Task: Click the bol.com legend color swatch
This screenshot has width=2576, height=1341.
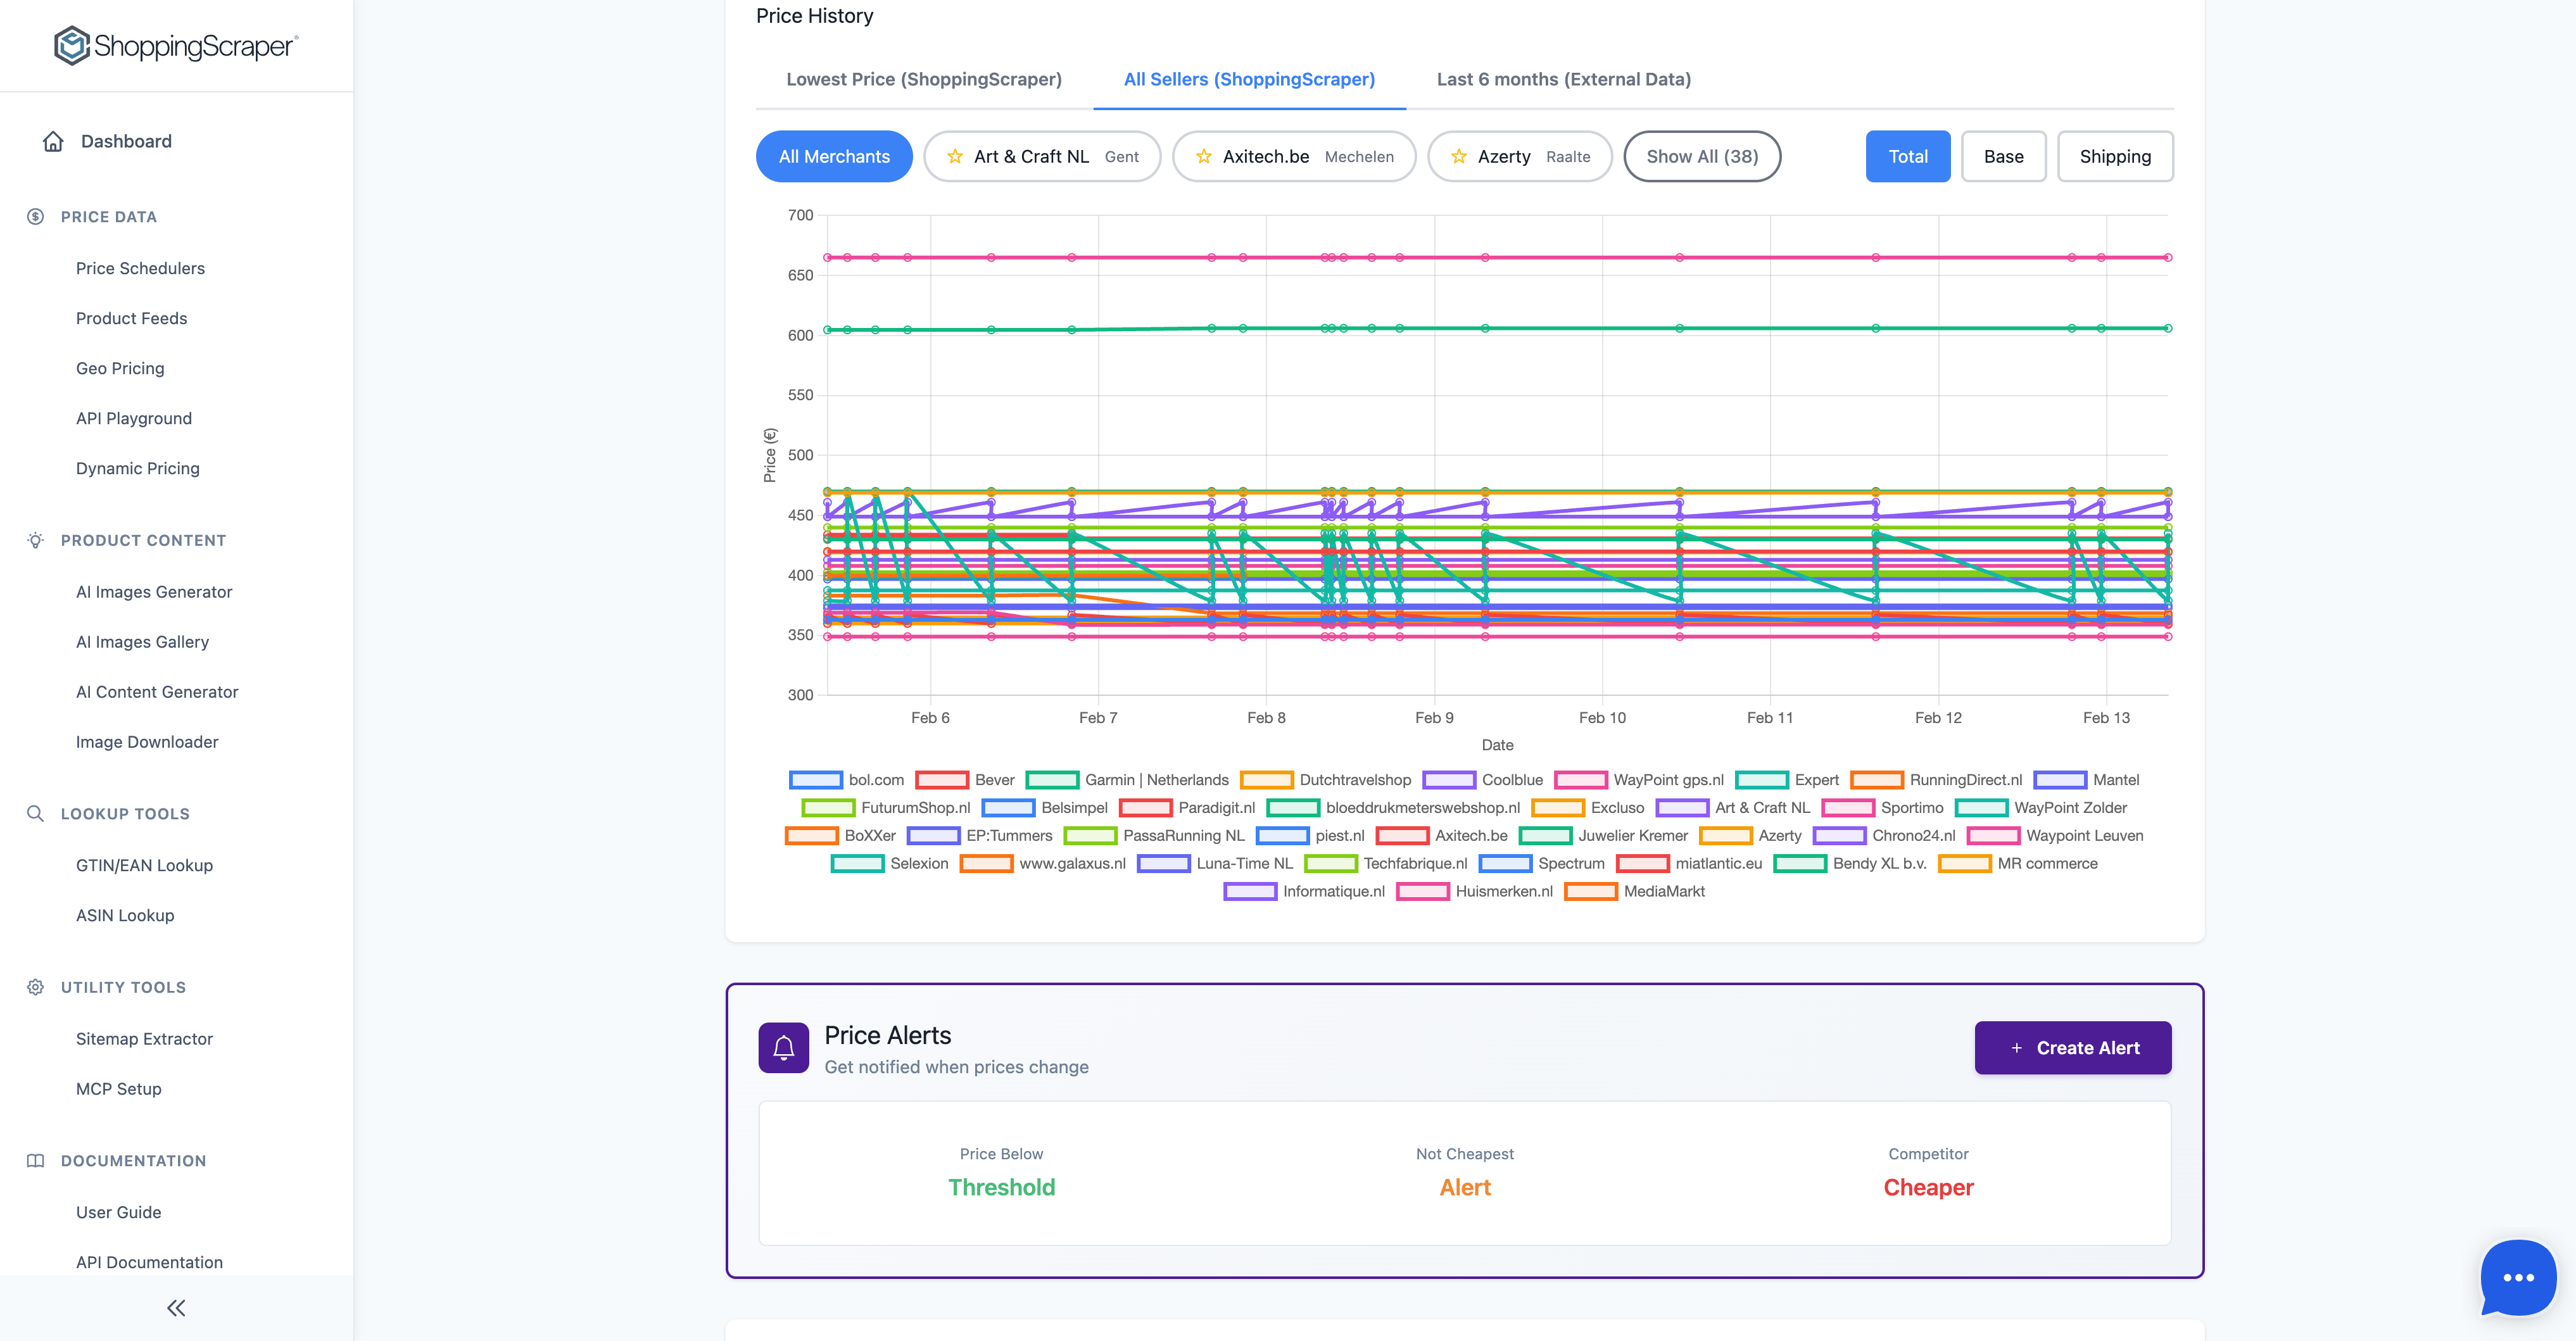Action: [x=814, y=779]
